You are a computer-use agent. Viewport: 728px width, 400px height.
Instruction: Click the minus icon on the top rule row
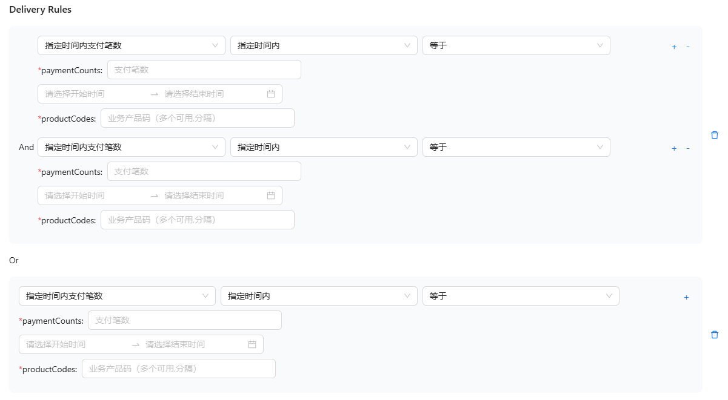[x=688, y=47]
